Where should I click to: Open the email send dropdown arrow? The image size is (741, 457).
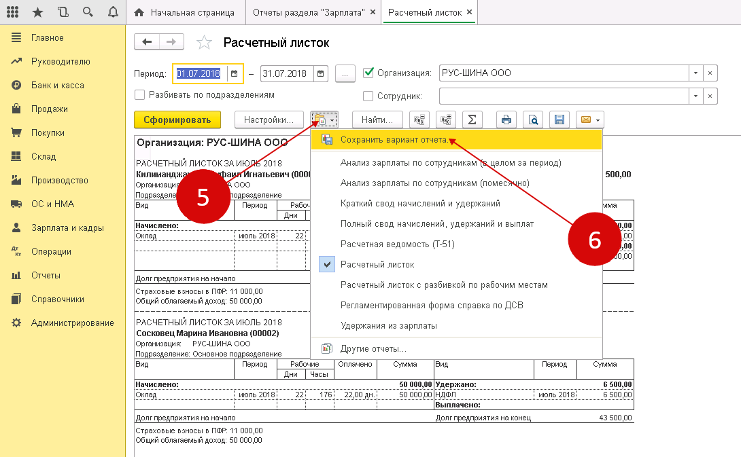[x=598, y=120]
